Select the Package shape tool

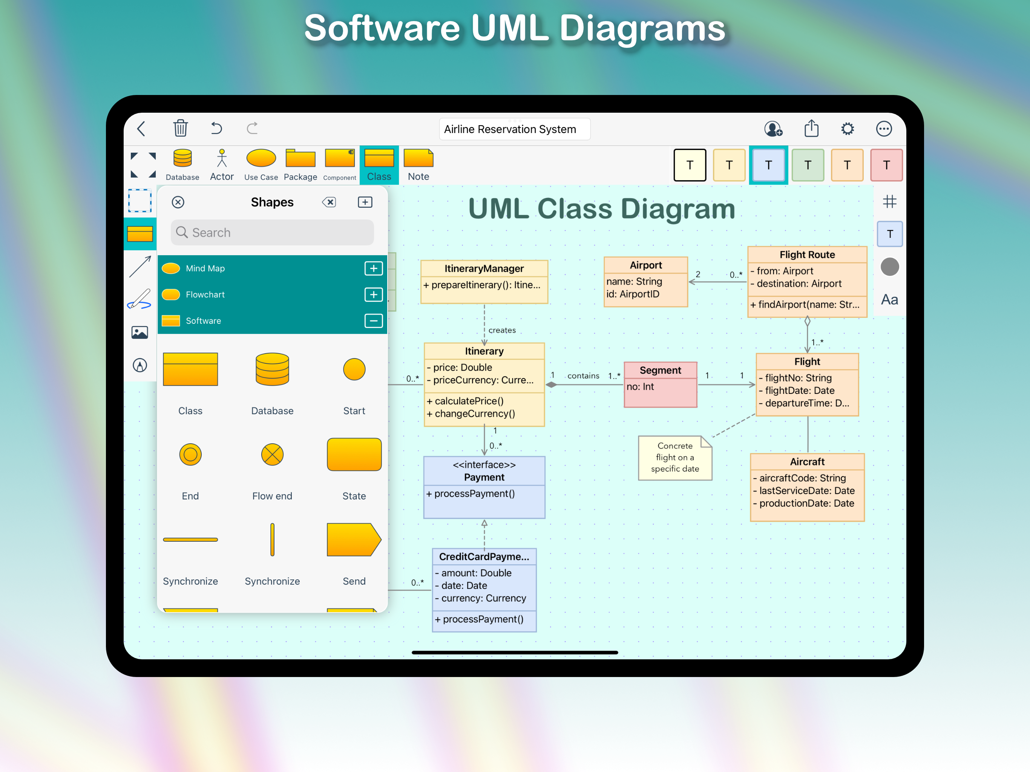[x=300, y=165]
